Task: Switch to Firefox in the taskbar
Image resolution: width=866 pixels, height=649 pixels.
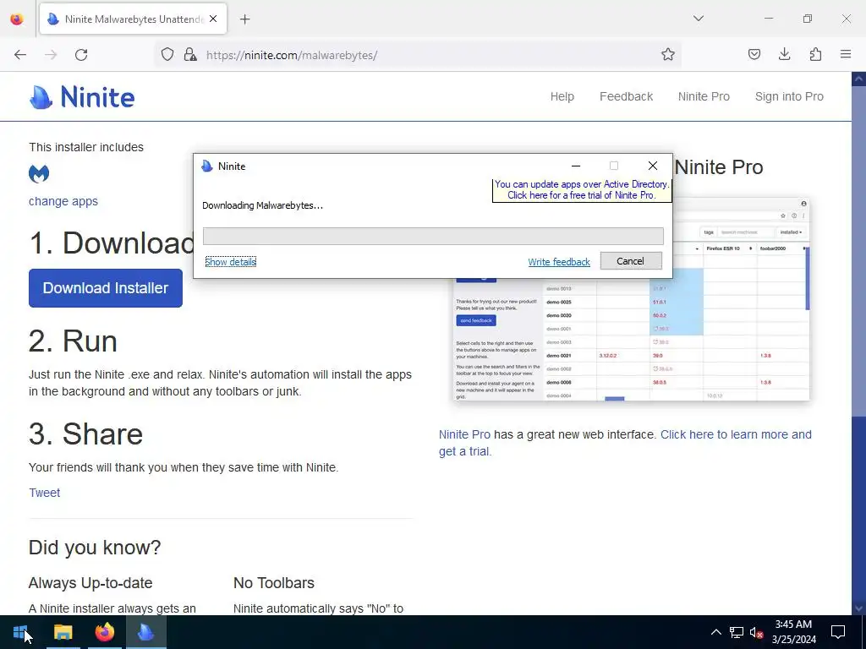Action: pyautogui.click(x=104, y=632)
